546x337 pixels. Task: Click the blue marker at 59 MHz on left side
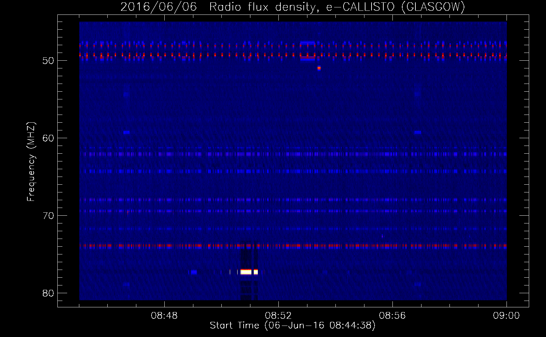tap(127, 132)
